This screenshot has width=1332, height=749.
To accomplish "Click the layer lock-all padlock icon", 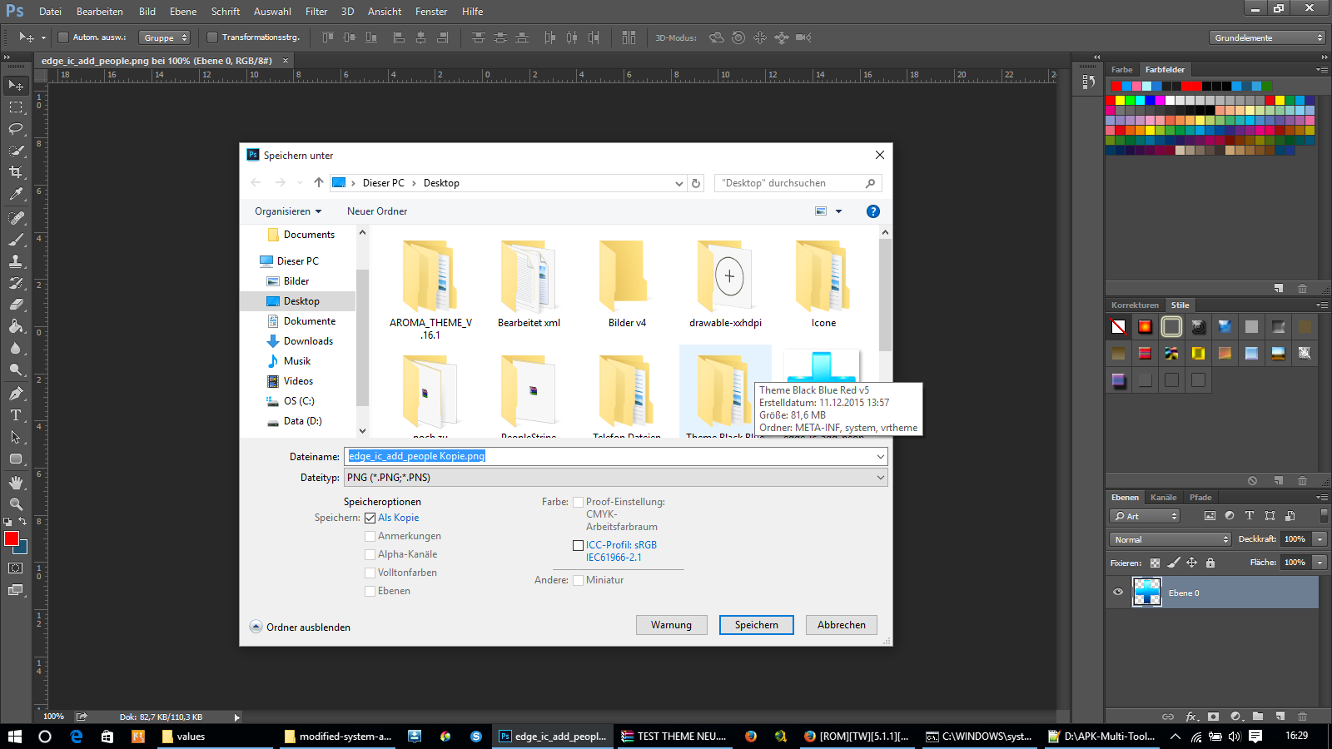I will pyautogui.click(x=1210, y=563).
